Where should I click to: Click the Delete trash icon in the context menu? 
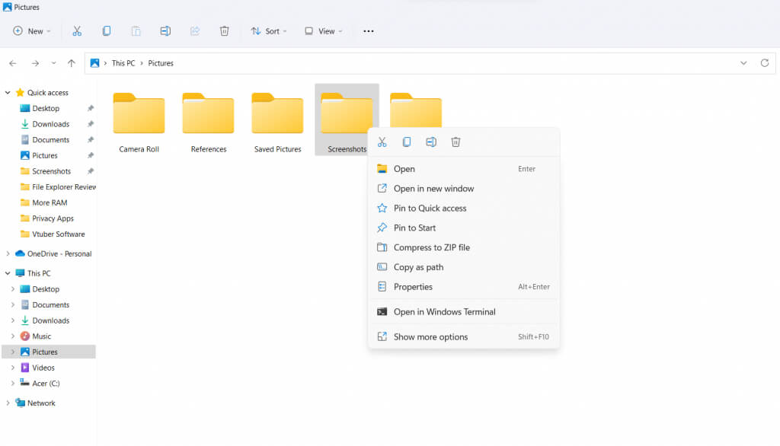456,142
